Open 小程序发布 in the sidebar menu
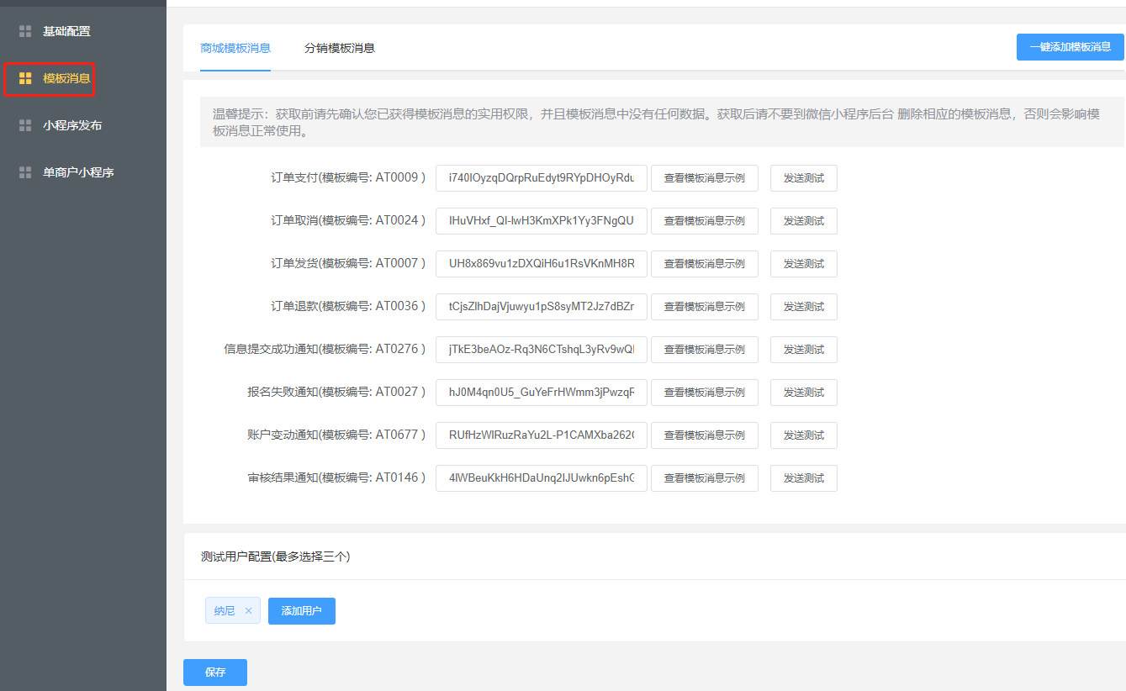1126x691 pixels. click(72, 125)
